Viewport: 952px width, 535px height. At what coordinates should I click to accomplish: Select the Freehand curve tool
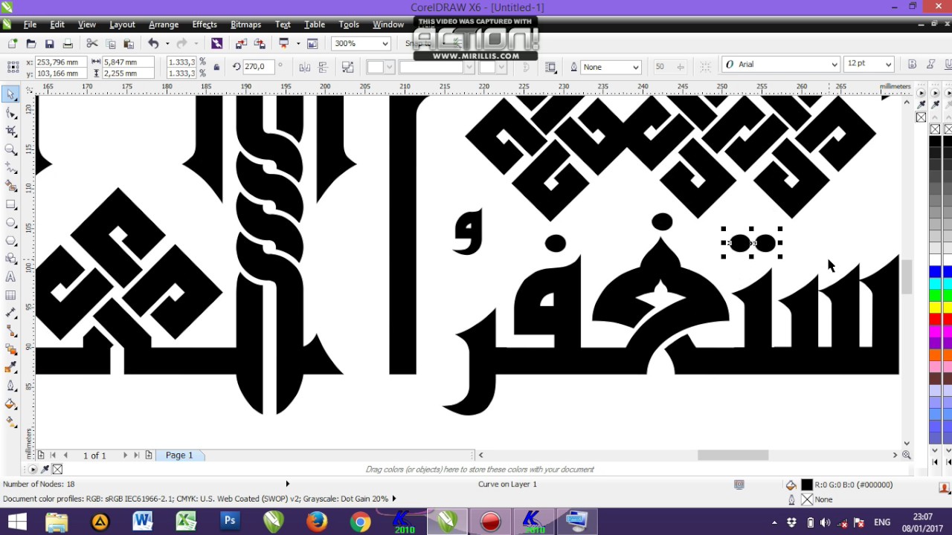[10, 167]
